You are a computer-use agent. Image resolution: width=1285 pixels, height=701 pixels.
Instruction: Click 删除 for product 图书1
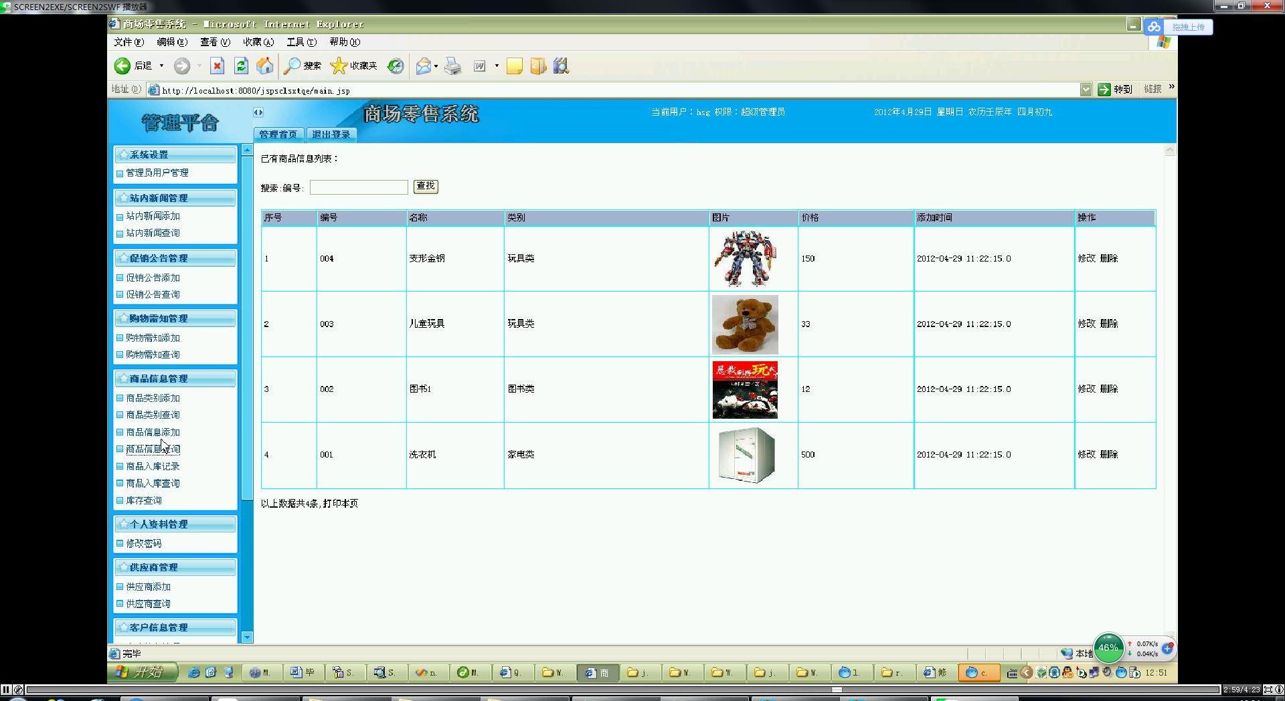coord(1109,389)
